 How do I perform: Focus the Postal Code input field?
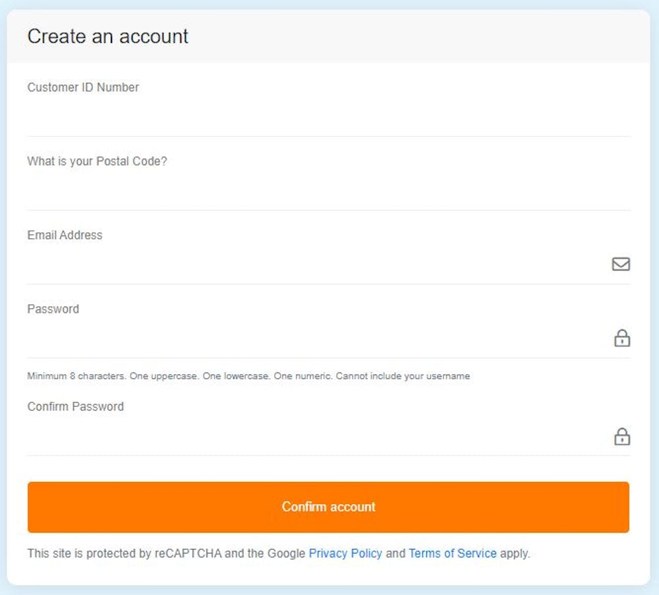coord(316,191)
